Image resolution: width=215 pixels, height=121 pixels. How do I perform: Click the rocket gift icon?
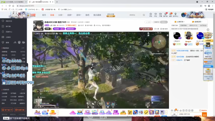click(x=135, y=112)
